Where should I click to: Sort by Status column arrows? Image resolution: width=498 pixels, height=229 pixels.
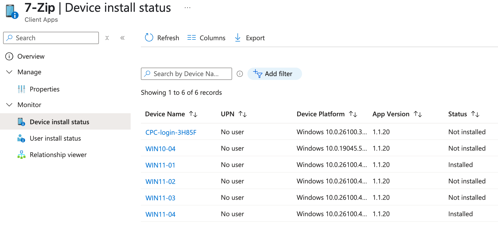tap(475, 114)
